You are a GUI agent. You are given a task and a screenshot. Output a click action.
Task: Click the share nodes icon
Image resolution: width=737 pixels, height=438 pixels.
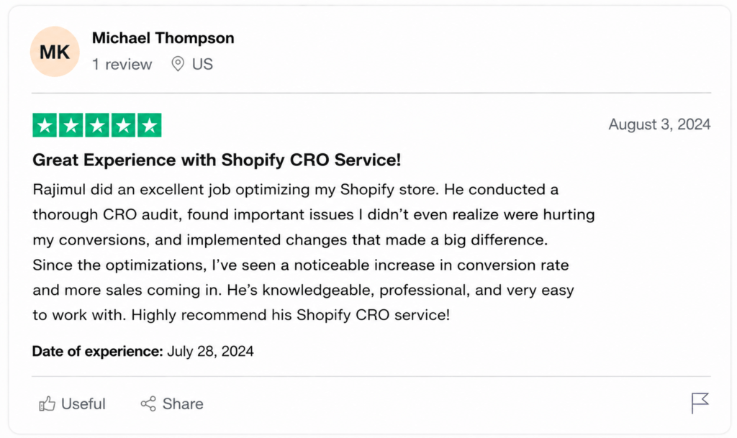148,403
